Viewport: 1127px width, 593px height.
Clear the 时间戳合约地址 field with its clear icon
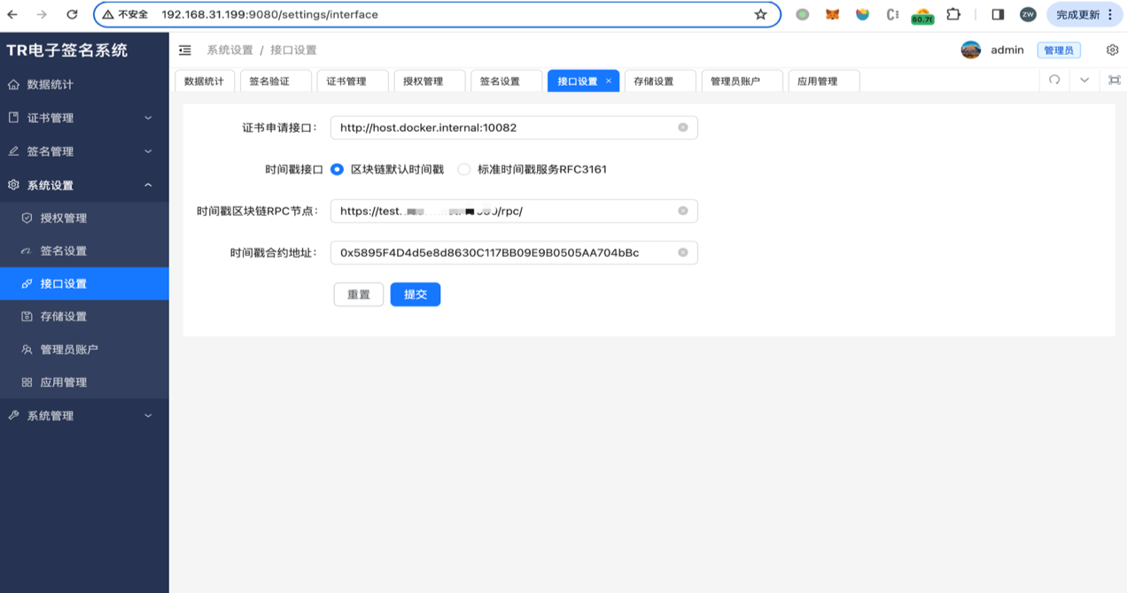[683, 252]
